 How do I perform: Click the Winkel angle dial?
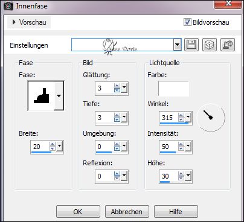point(211,118)
